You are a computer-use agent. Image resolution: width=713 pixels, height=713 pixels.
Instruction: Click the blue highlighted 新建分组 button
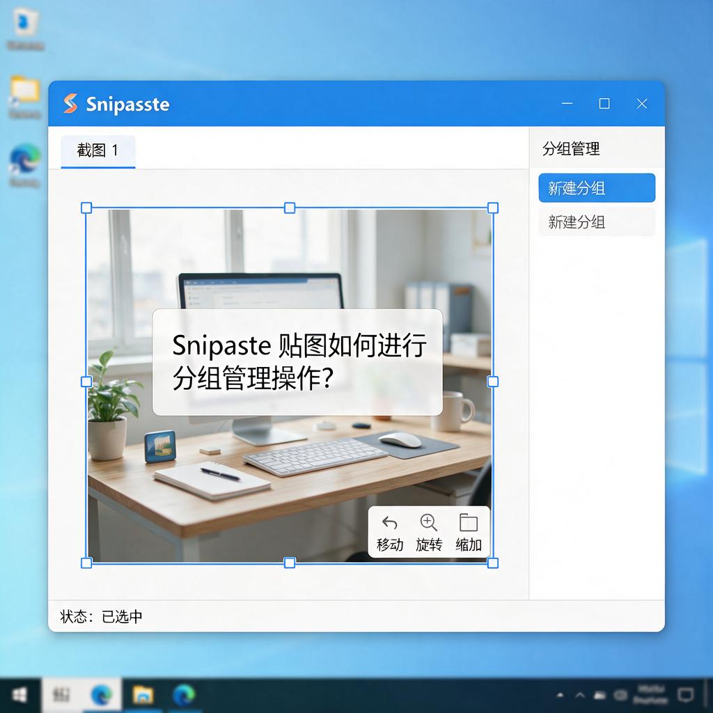(x=597, y=188)
